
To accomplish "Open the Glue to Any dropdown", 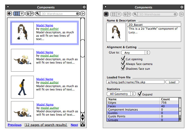I will coord(135,53).
